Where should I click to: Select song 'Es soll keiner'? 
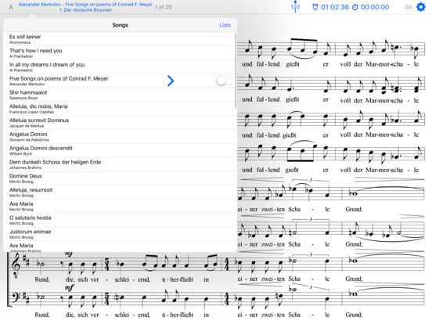pyautogui.click(x=120, y=39)
